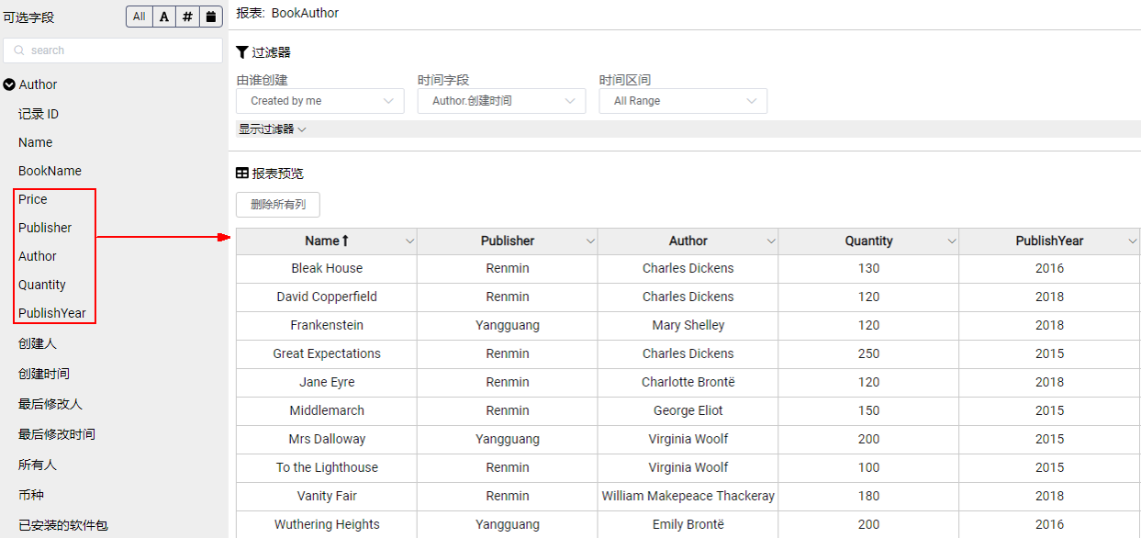
Task: Click the sort arrow on Name column
Action: (x=345, y=241)
